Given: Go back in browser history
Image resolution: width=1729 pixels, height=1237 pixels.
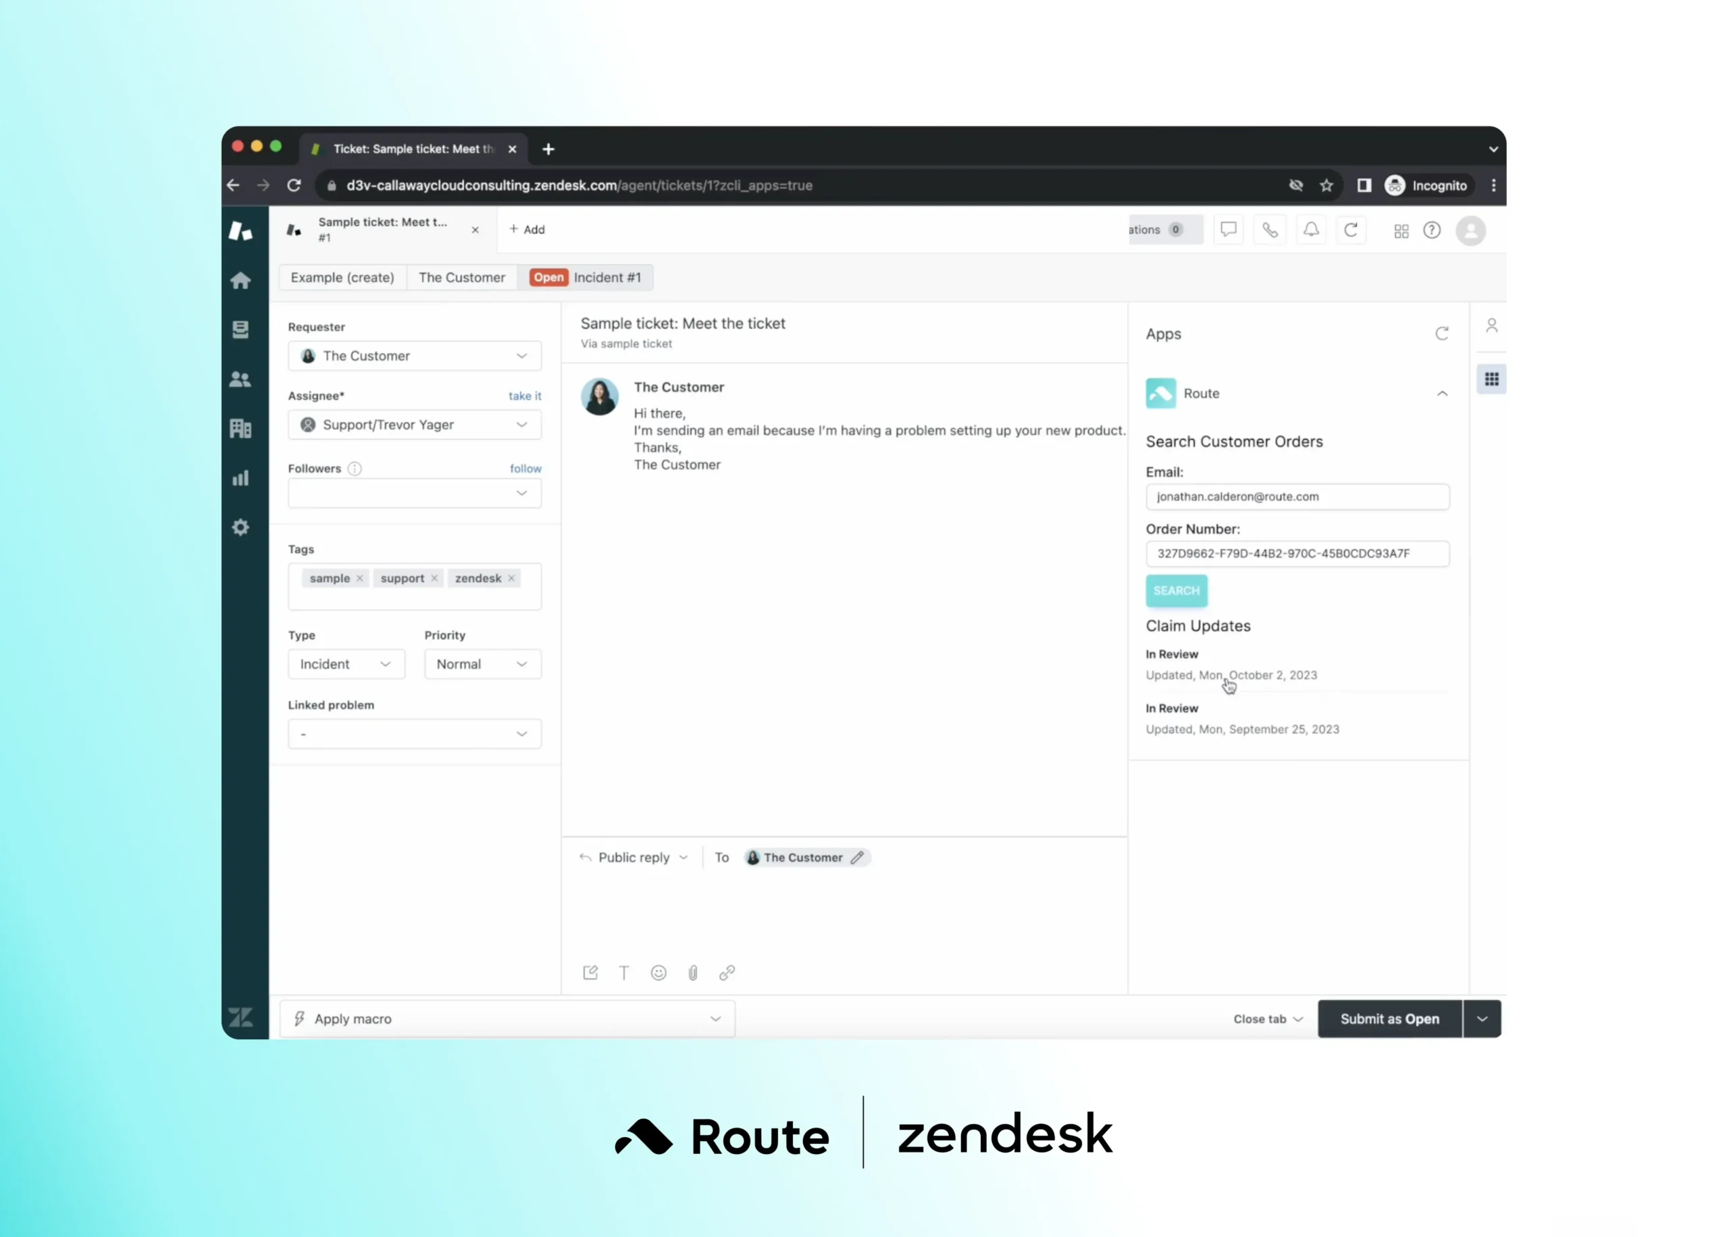Looking at the screenshot, I should (x=233, y=185).
